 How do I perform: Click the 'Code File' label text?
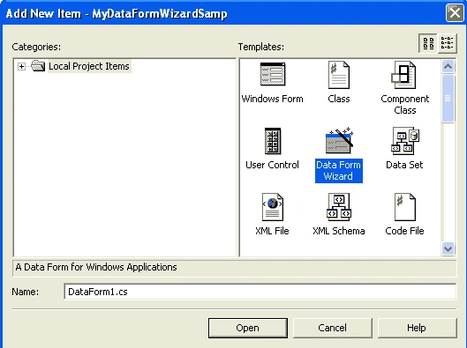404,231
